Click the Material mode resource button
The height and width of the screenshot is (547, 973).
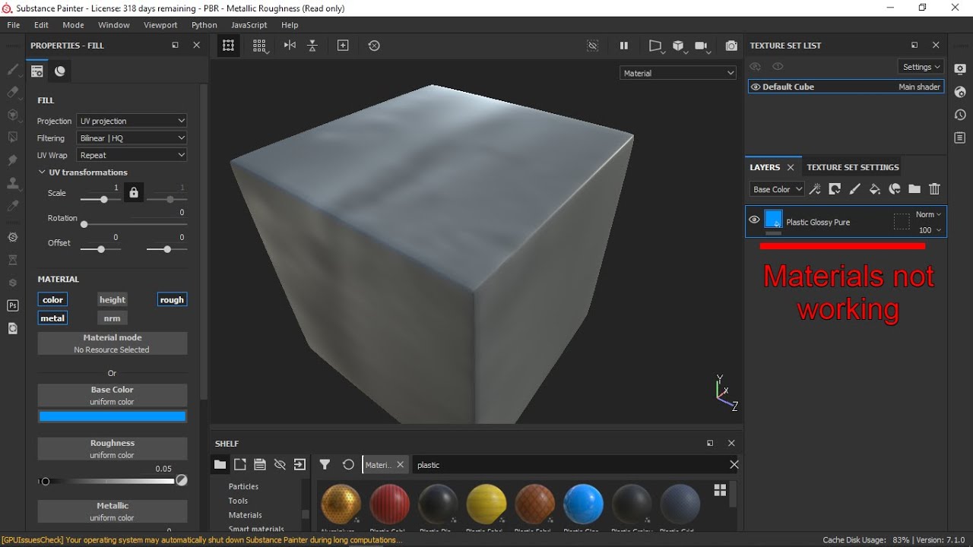pos(113,343)
